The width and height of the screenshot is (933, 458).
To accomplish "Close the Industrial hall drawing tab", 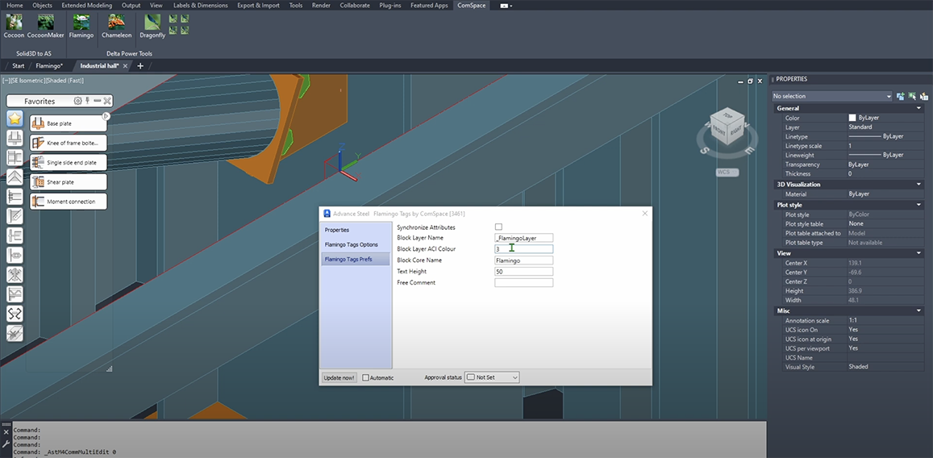I will (x=126, y=66).
